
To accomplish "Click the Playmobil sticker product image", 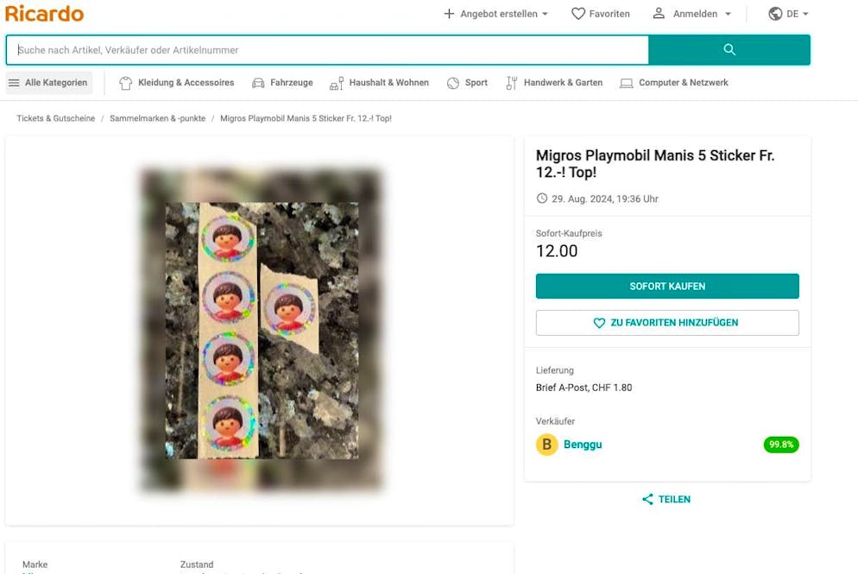I will pyautogui.click(x=262, y=331).
